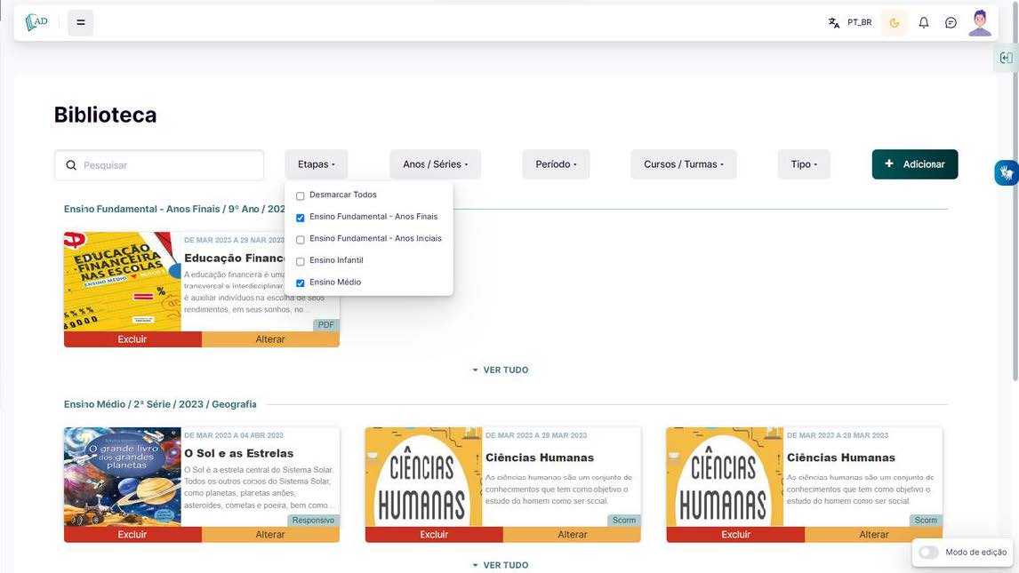Open the chat messages icon
The width and height of the screenshot is (1019, 573).
click(x=951, y=23)
